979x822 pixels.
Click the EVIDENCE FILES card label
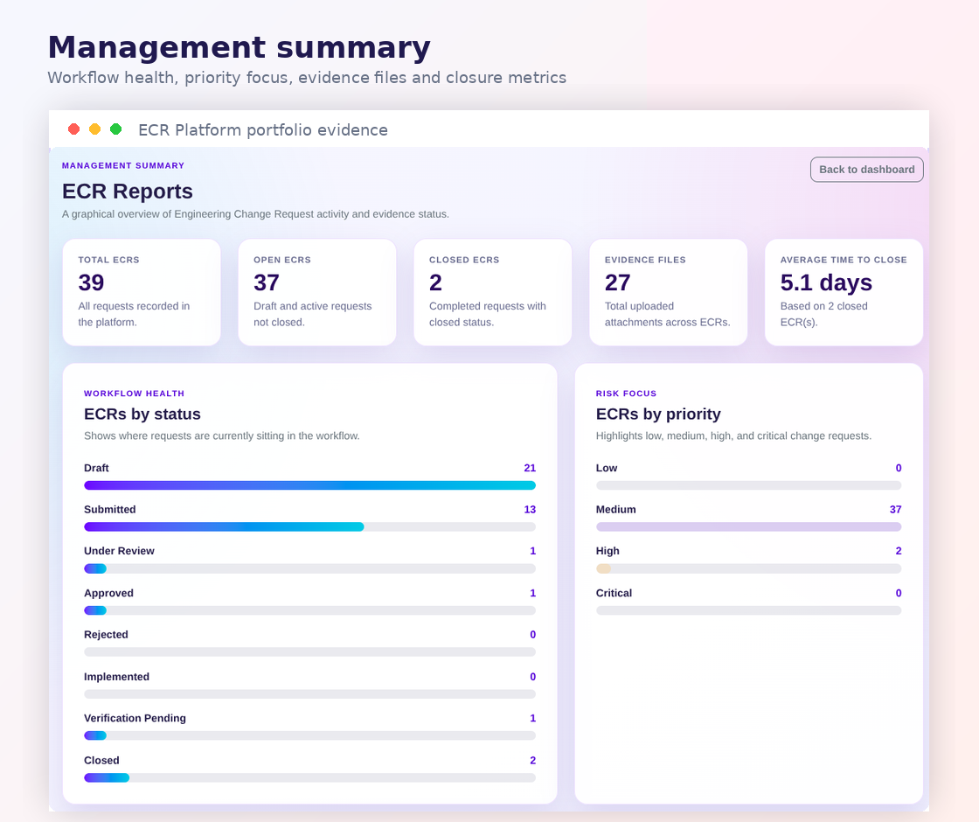(645, 260)
